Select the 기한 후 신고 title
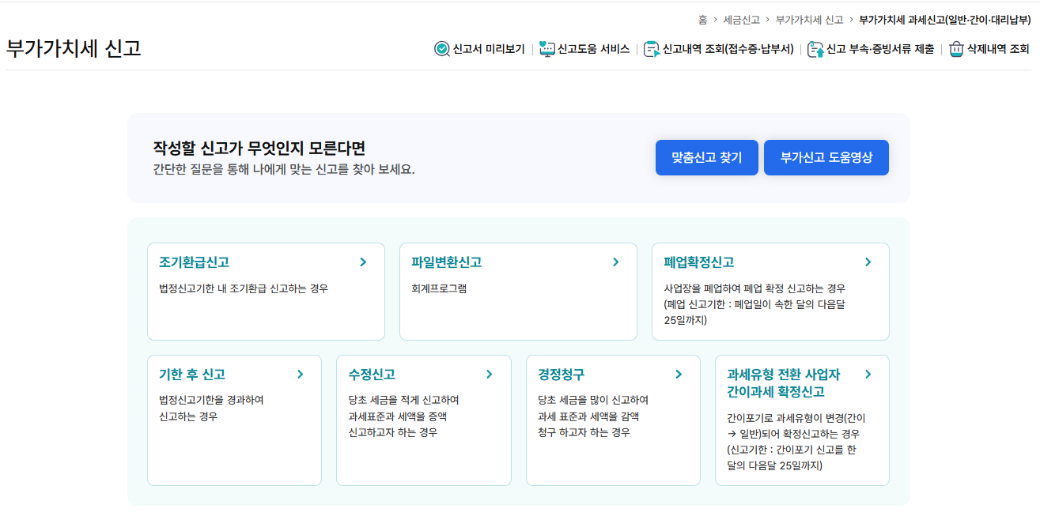The image size is (1040, 516). (192, 375)
